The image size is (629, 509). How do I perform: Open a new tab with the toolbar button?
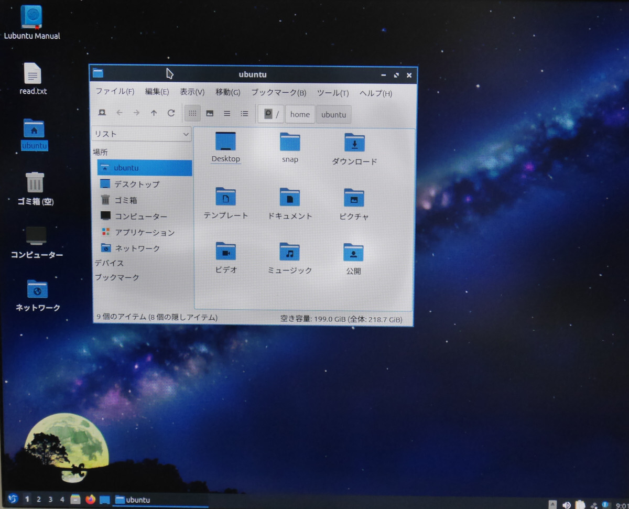point(102,113)
